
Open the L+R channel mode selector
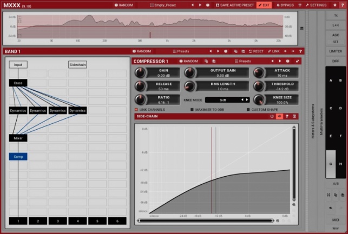click(336, 25)
